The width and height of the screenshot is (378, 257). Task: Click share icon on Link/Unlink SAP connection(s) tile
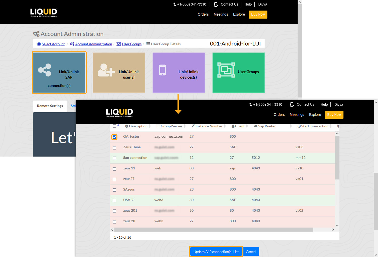point(45,70)
